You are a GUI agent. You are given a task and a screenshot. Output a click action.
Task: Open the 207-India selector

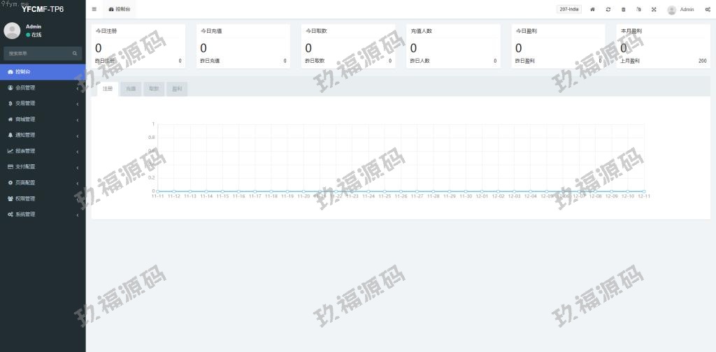click(x=569, y=9)
